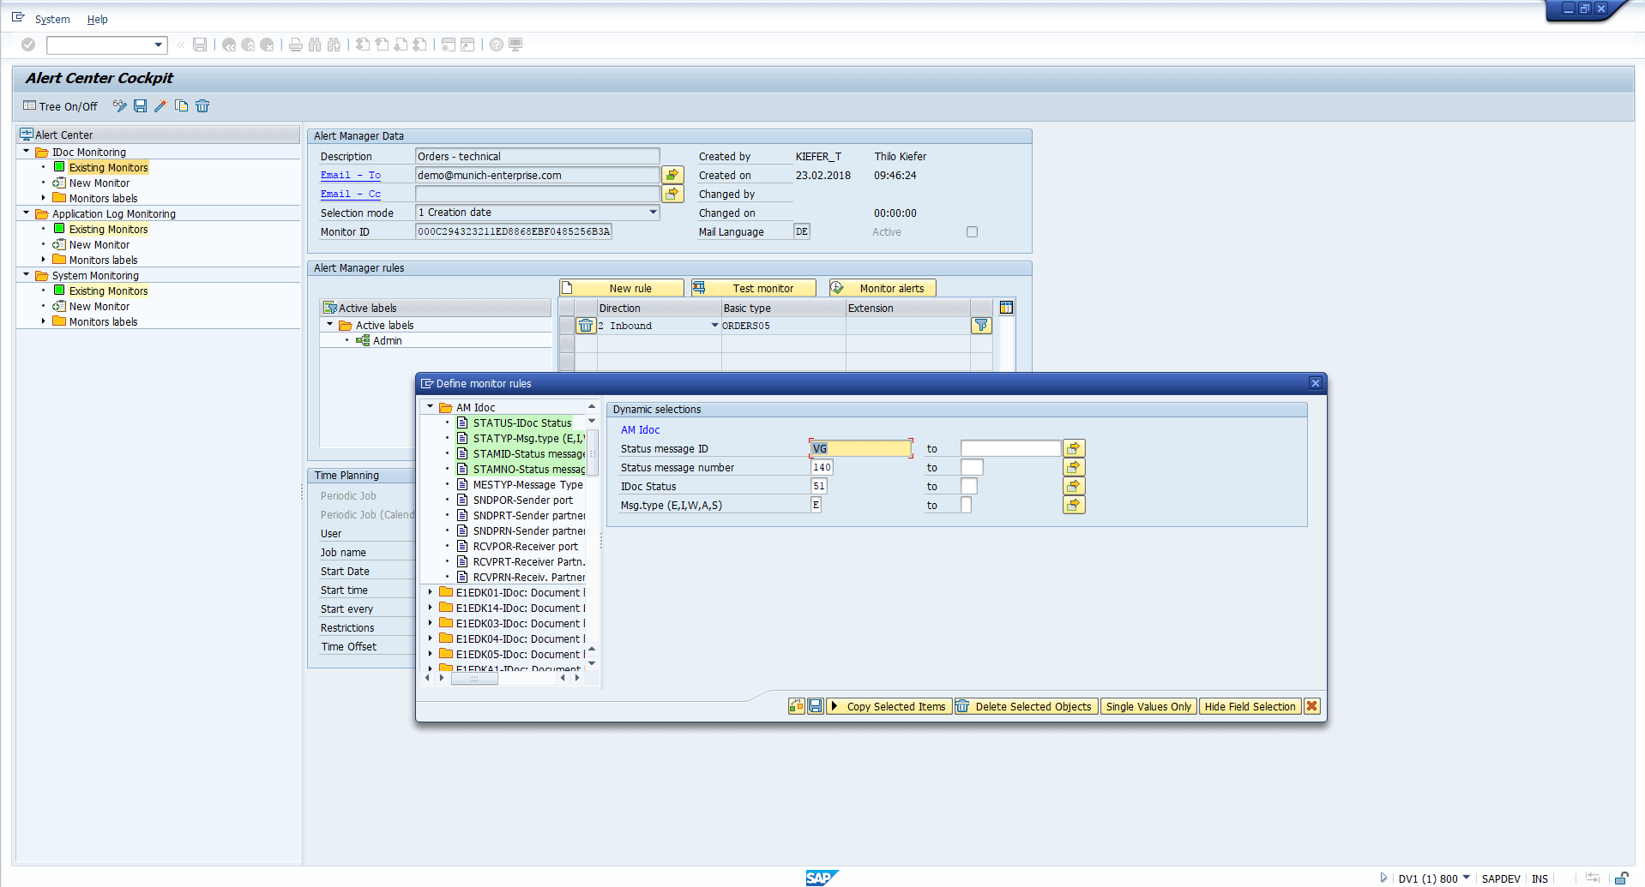Open multiple selection for Email - Cc
Image resolution: width=1645 pixels, height=887 pixels.
coord(672,194)
